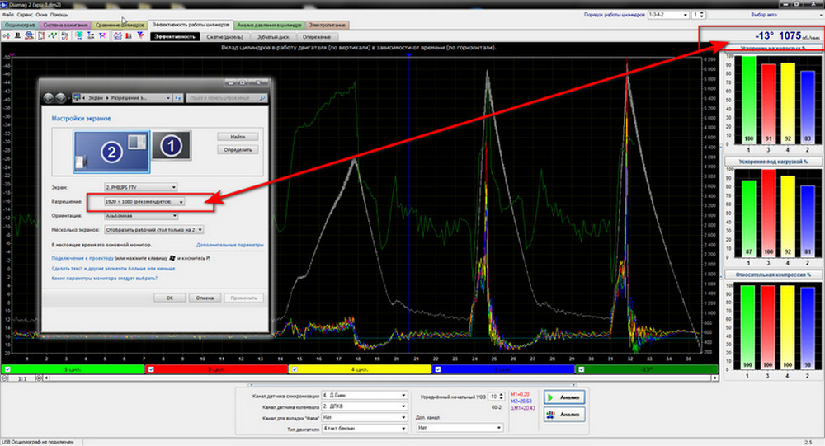
Task: Click the scrollbar right arrow under graph
Action: coord(715,378)
